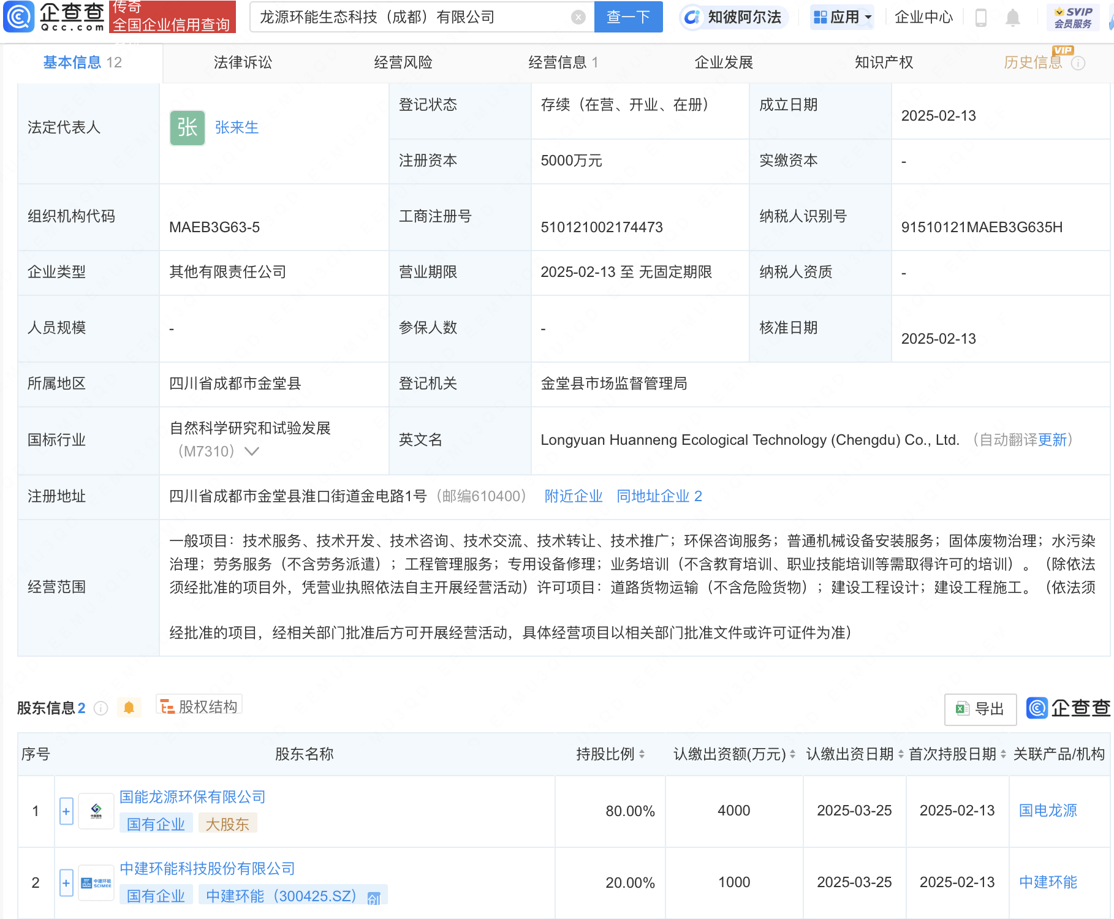
Task: Open 中建环能科技股份有限公司 shareholder link
Action: coord(207,869)
